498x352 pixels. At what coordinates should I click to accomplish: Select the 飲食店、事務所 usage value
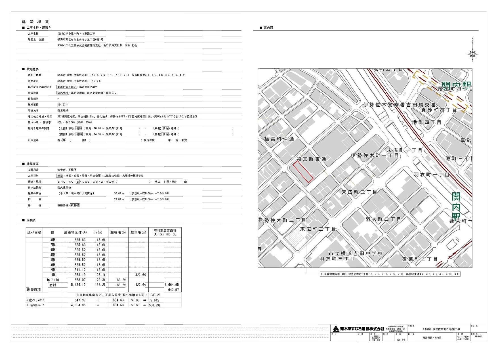67,170
